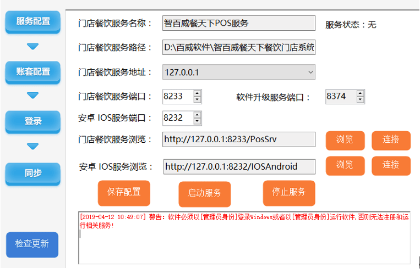Open the 账套配置 section
The image size is (420, 274).
point(32,72)
